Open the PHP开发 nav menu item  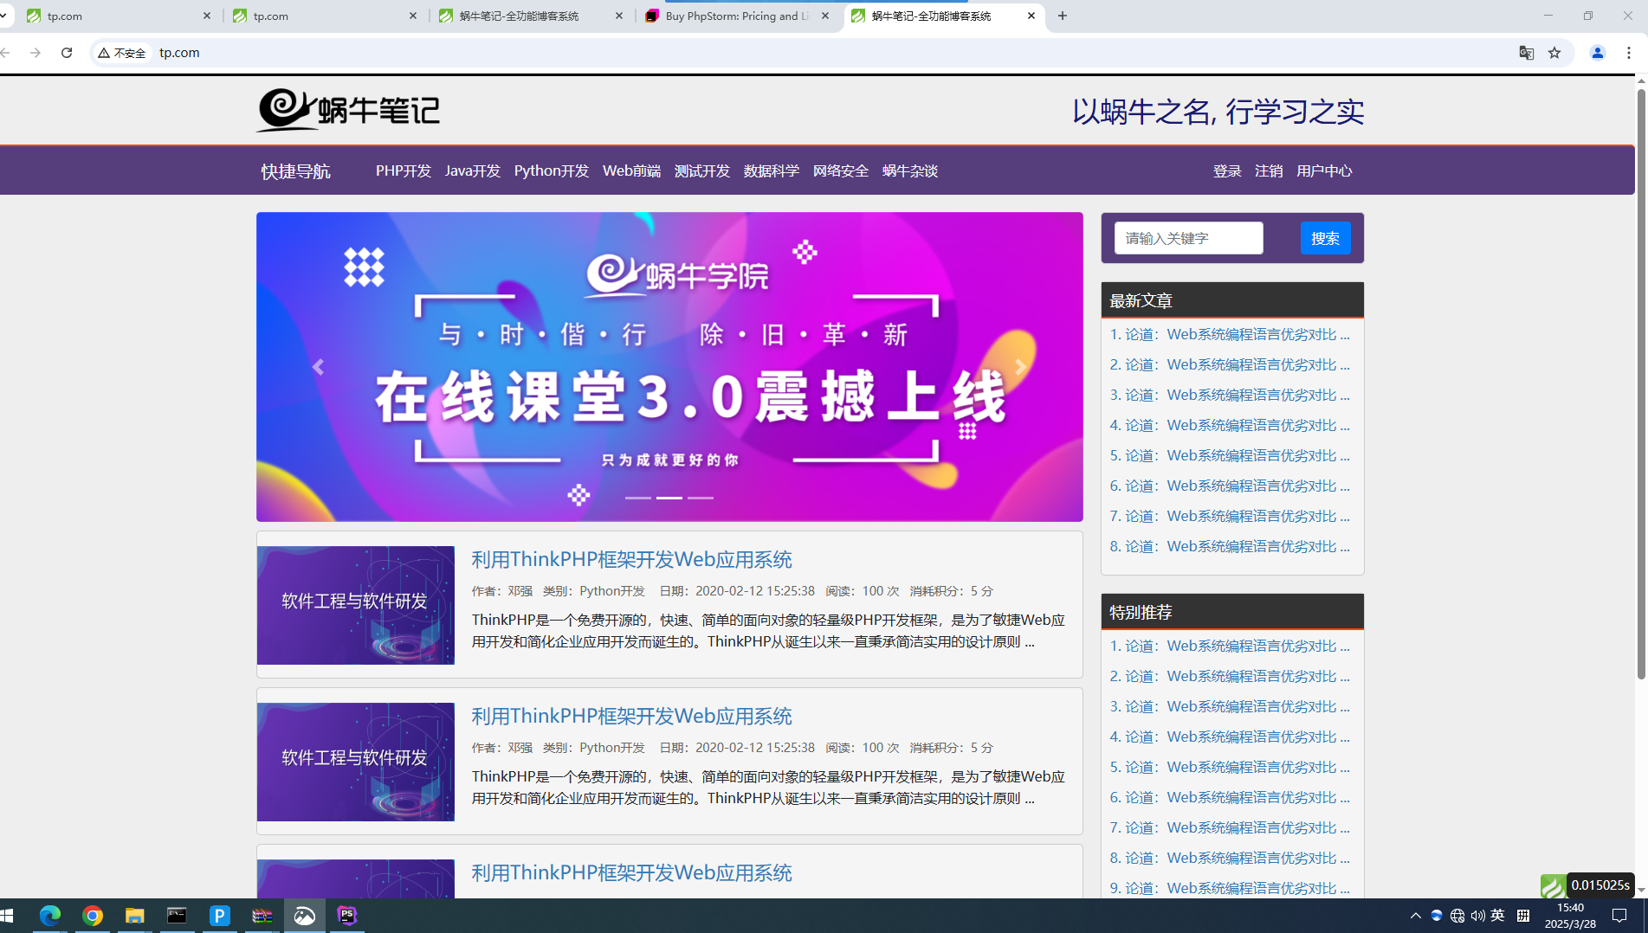point(403,171)
